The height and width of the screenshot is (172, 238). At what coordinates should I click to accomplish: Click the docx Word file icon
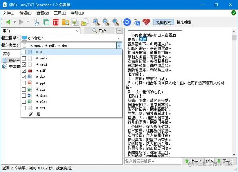tap(30, 96)
